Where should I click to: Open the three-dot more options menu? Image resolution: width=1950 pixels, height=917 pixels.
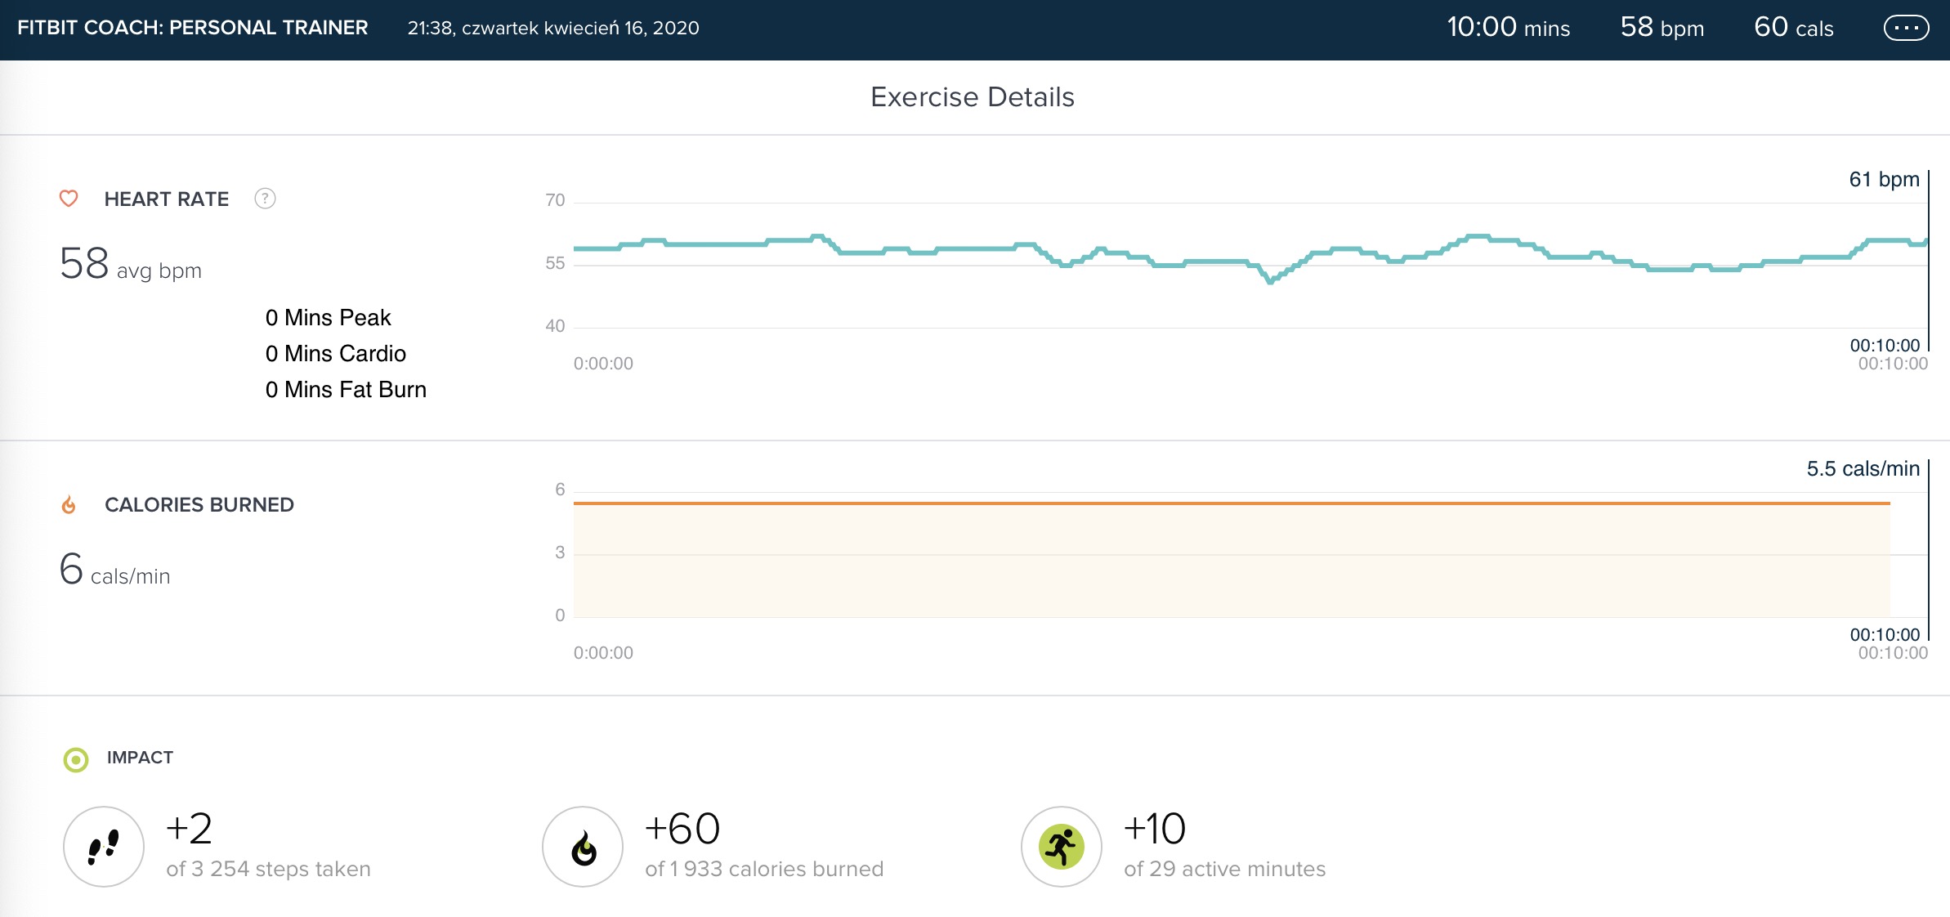1906,28
